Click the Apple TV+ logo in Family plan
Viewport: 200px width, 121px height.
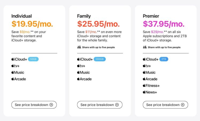tap(81, 66)
